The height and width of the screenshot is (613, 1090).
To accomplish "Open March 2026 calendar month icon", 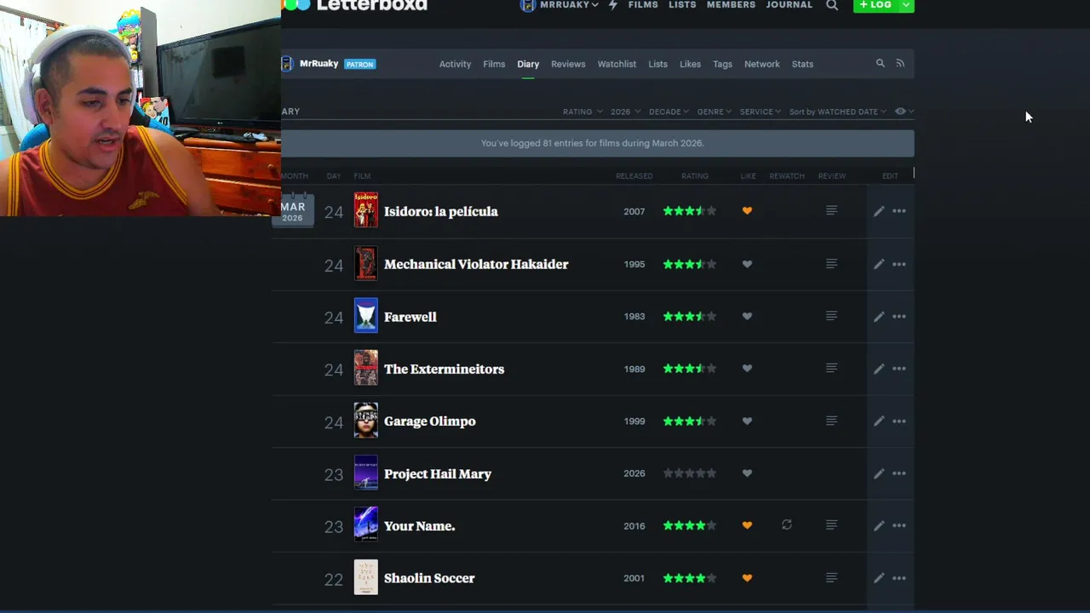I will point(292,210).
